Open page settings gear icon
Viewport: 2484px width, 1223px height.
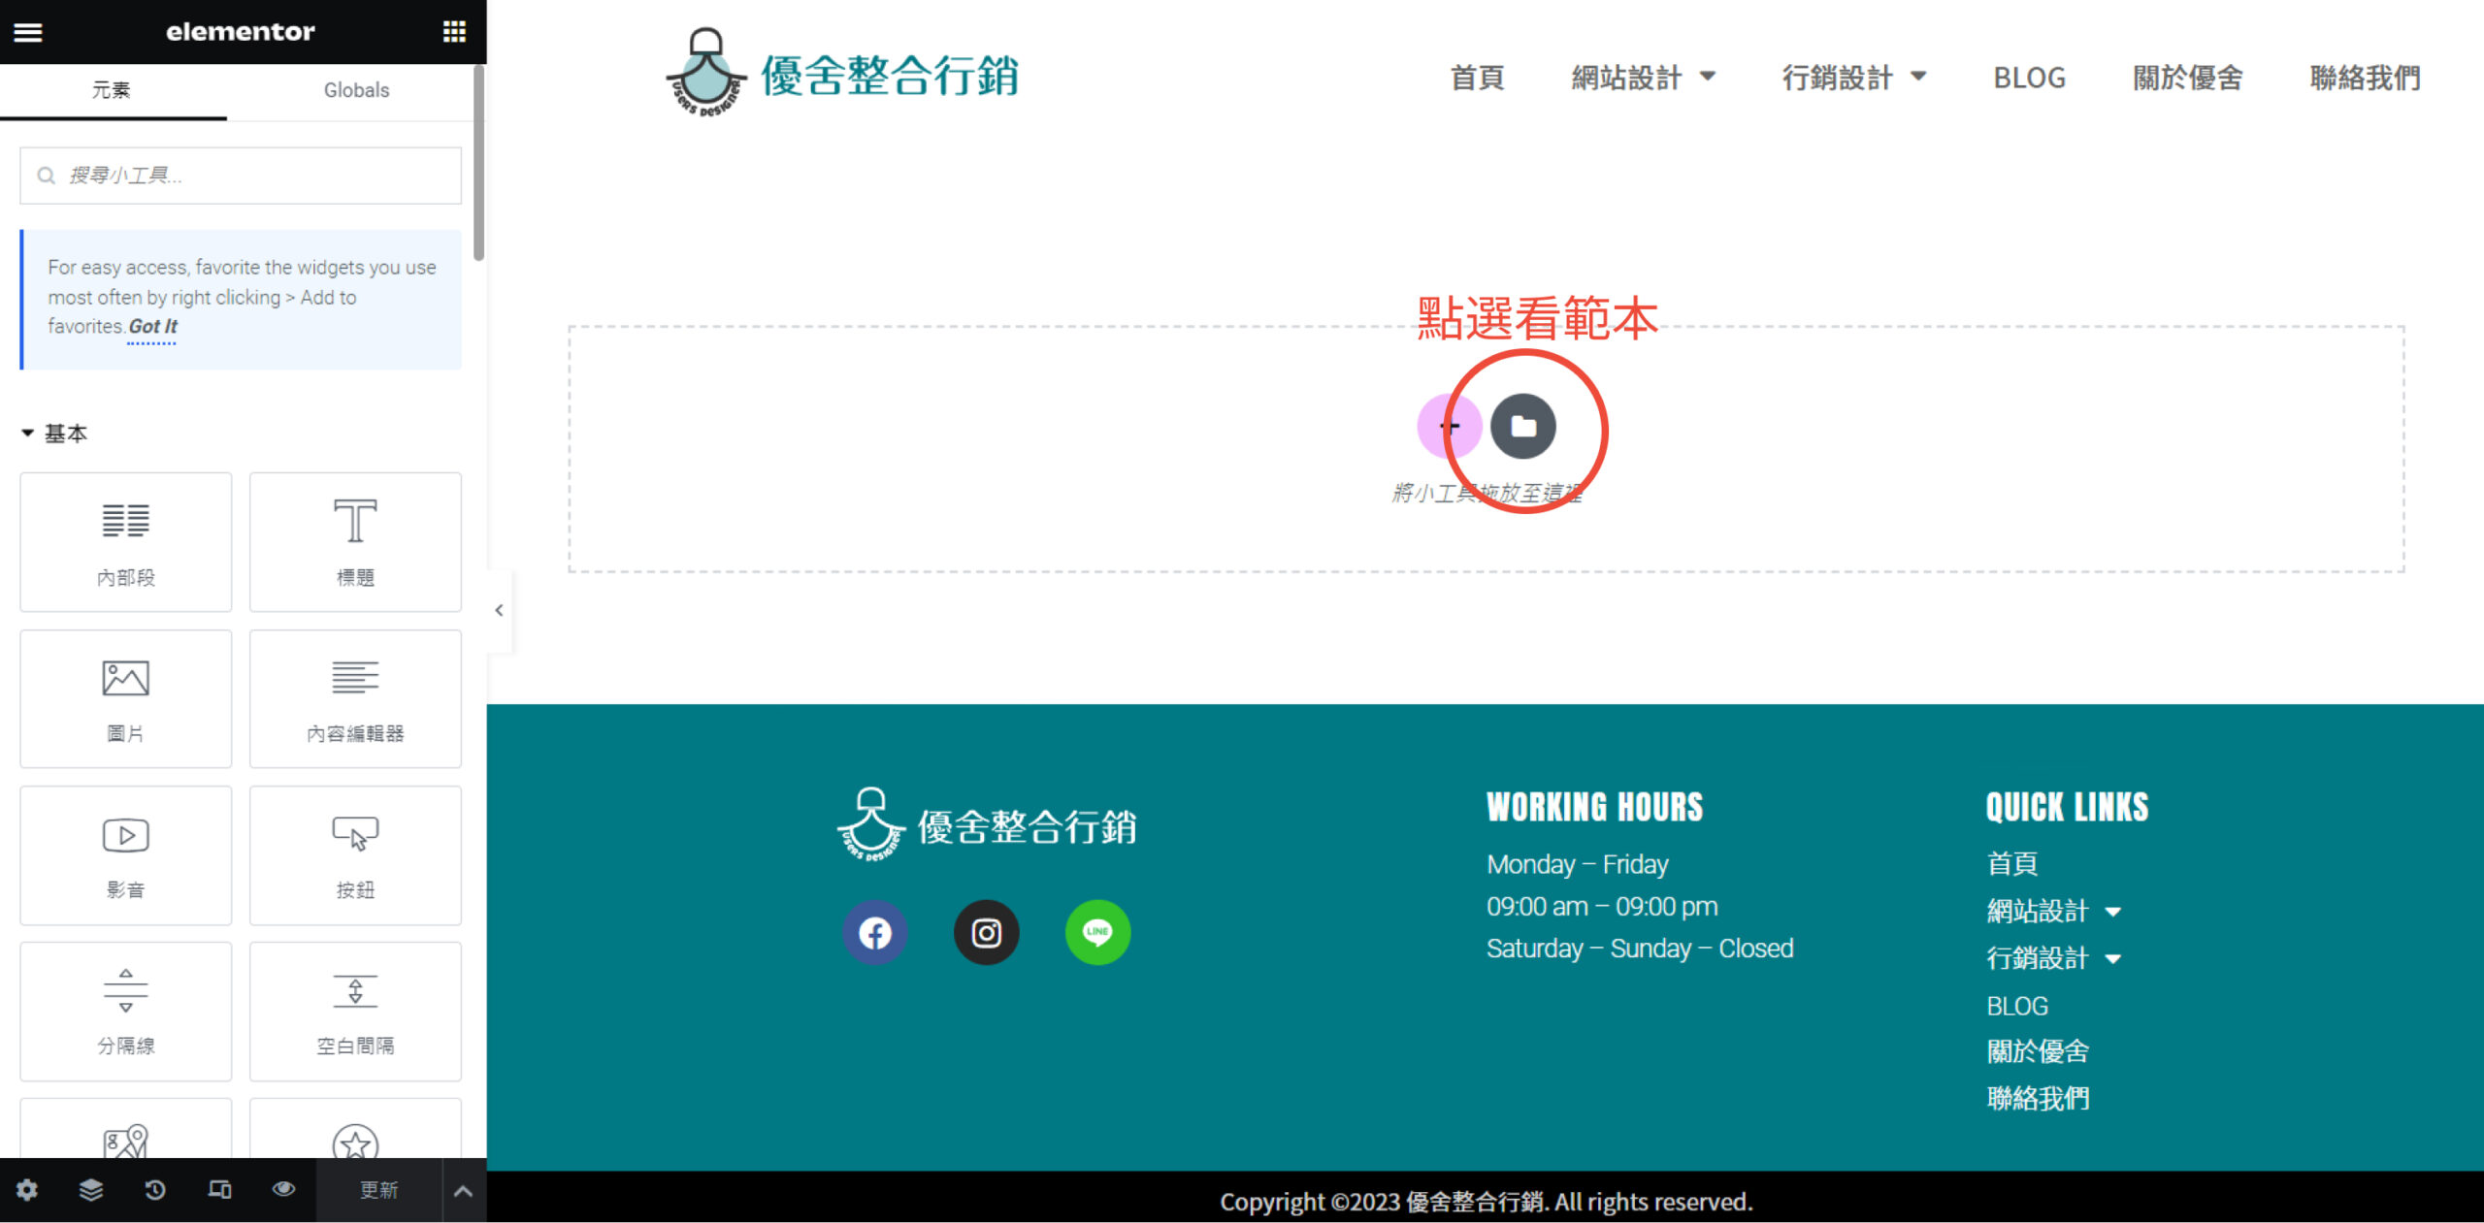[x=27, y=1189]
